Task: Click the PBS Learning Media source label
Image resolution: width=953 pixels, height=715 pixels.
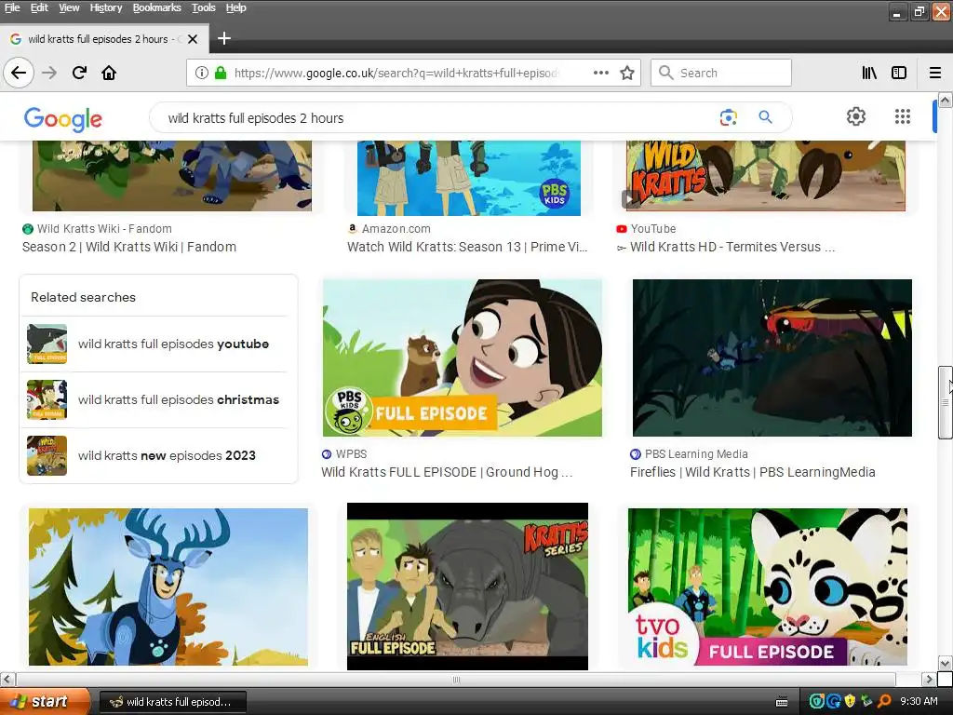Action: point(696,454)
